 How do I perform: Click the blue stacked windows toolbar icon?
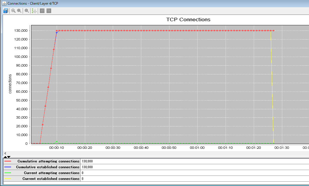coord(6,11)
